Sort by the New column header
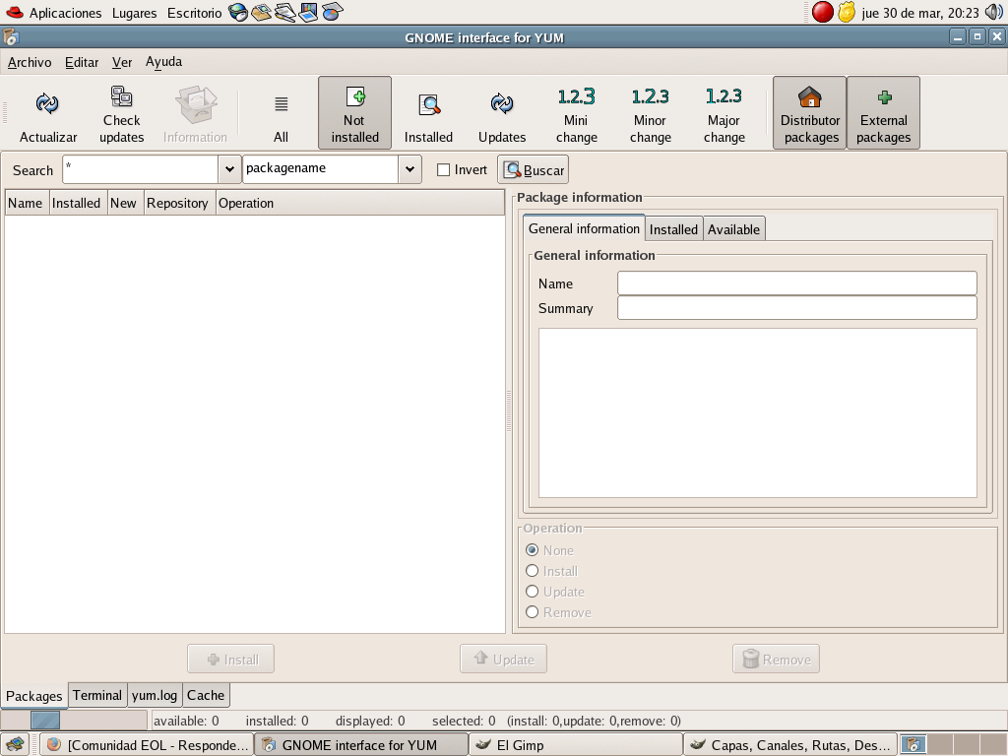The image size is (1008, 756). tap(125, 203)
